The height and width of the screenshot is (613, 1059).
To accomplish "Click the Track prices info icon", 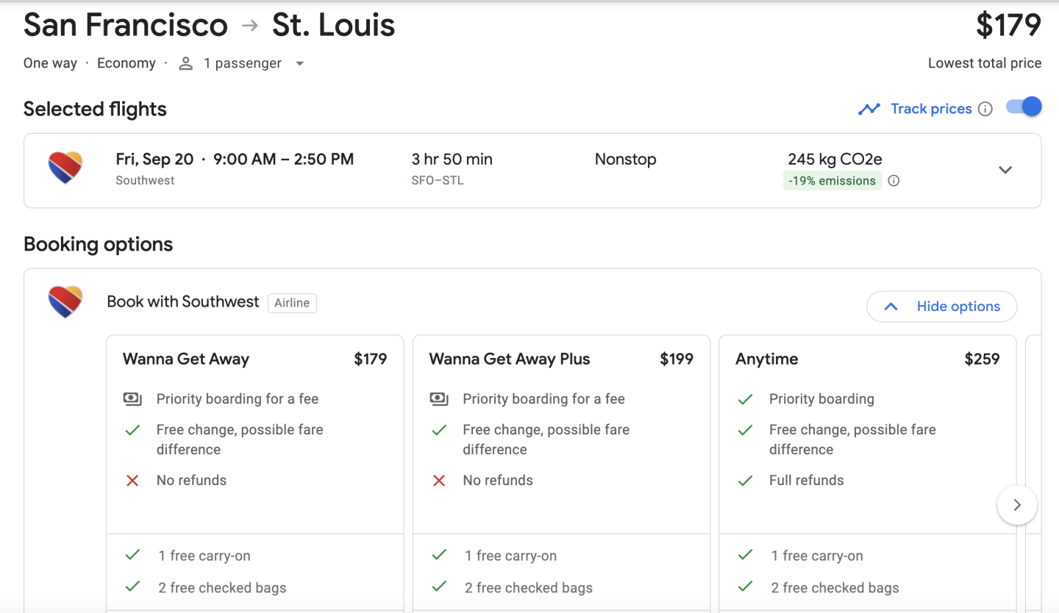I will (x=985, y=109).
